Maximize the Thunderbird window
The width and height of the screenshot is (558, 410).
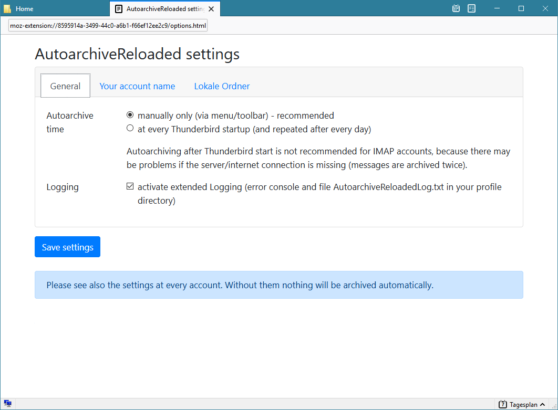(x=521, y=8)
